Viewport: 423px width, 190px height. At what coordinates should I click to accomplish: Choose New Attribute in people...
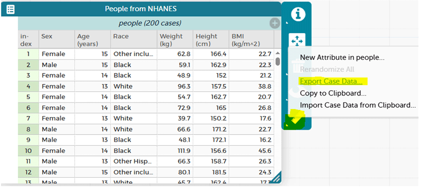click(x=342, y=57)
